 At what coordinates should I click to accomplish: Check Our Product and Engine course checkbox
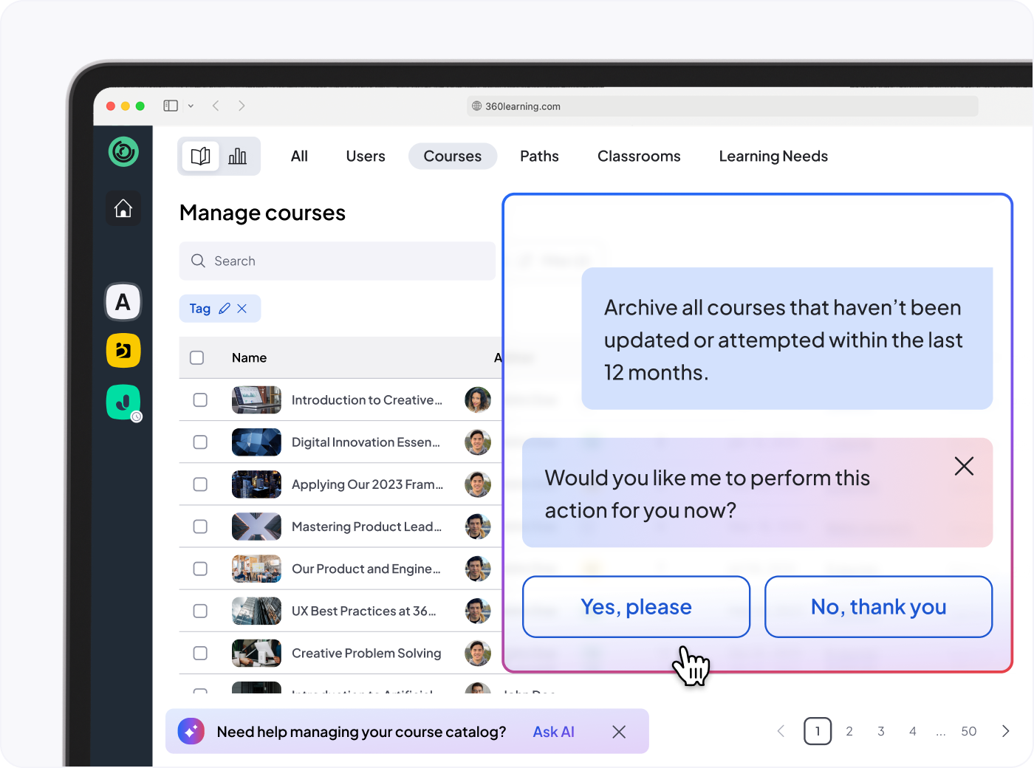[200, 569]
